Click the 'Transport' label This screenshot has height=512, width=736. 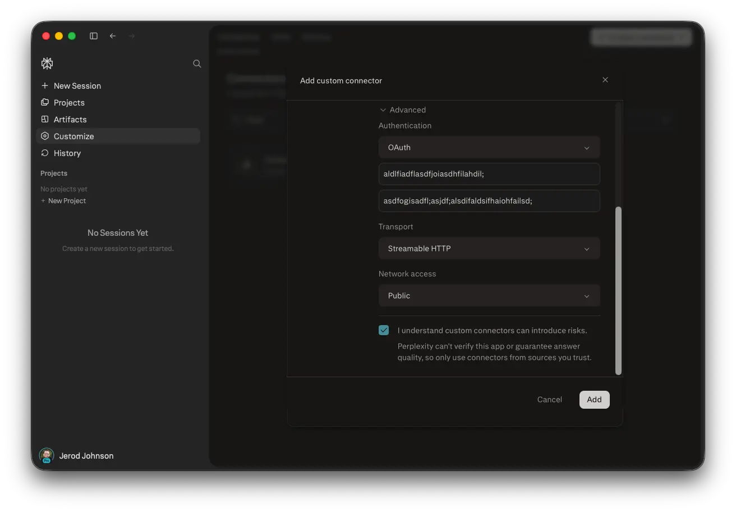pyautogui.click(x=396, y=227)
